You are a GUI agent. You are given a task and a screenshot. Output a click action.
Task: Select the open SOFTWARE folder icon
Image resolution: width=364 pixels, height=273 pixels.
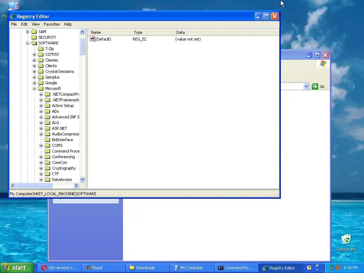34,43
